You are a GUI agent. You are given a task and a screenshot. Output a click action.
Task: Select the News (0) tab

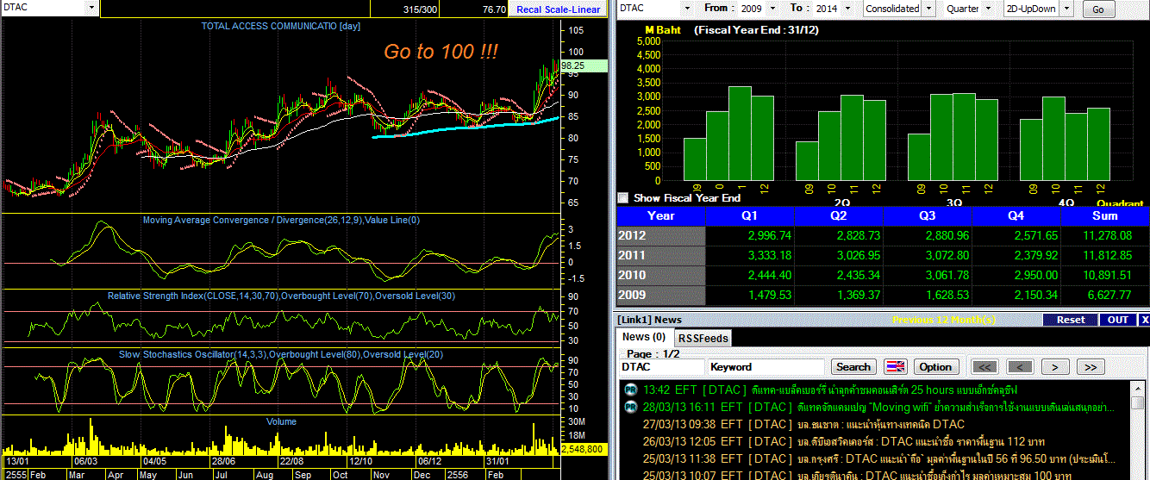643,338
